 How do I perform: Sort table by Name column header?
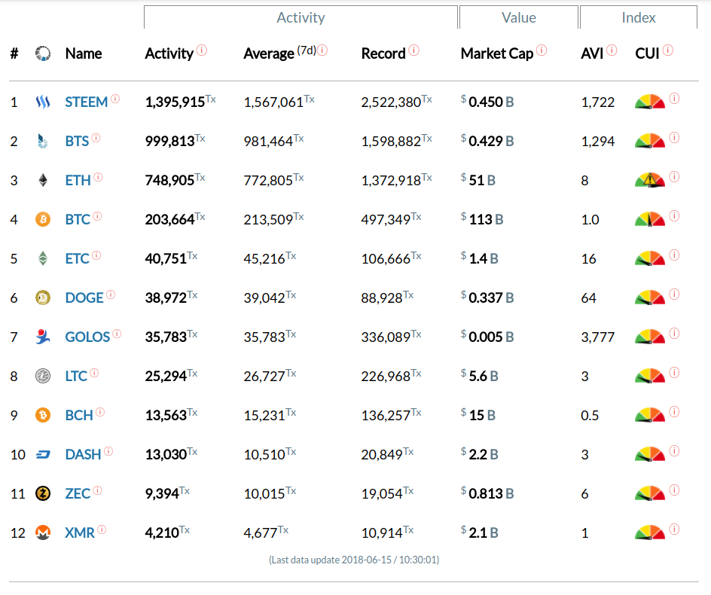point(84,53)
